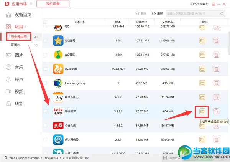Open the 音乐 sidebar section
Image resolution: width=230 pixels, height=162 pixels.
pyautogui.click(x=15, y=67)
